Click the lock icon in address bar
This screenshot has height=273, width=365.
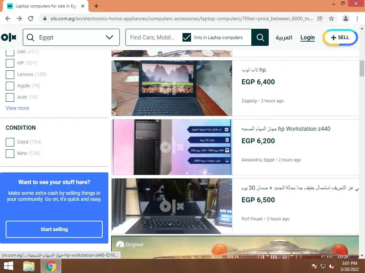click(45, 18)
